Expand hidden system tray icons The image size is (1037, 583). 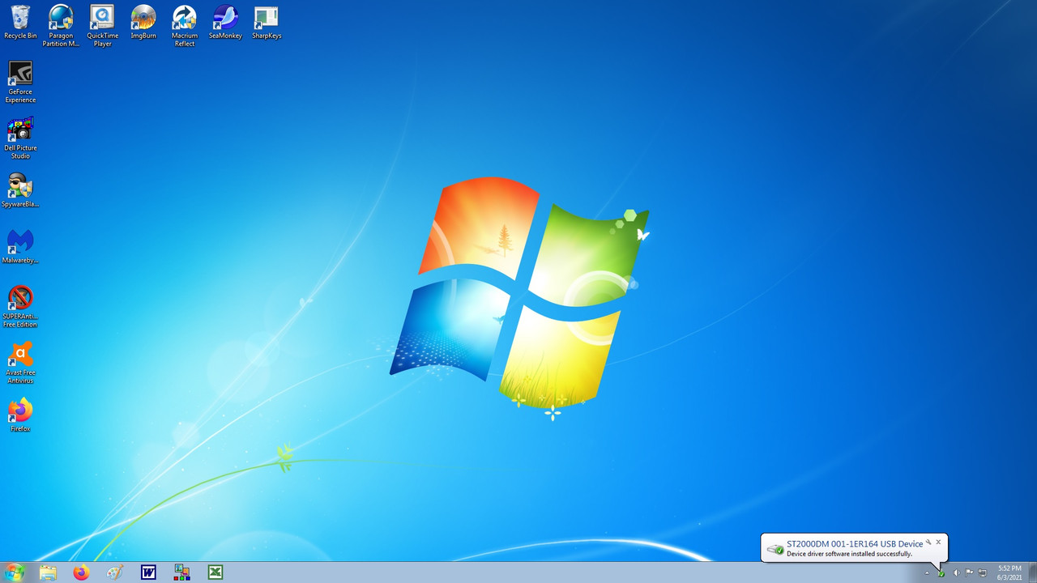(926, 572)
